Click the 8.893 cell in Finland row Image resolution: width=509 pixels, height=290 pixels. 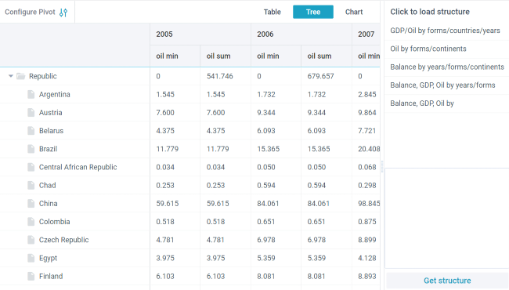point(366,277)
